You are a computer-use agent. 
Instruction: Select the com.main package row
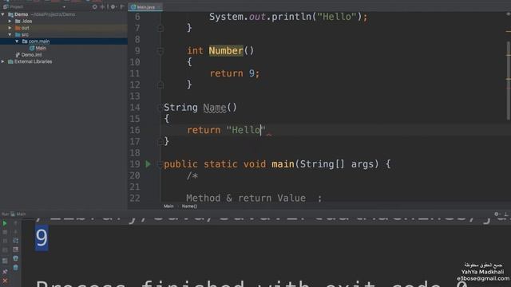pos(64,41)
